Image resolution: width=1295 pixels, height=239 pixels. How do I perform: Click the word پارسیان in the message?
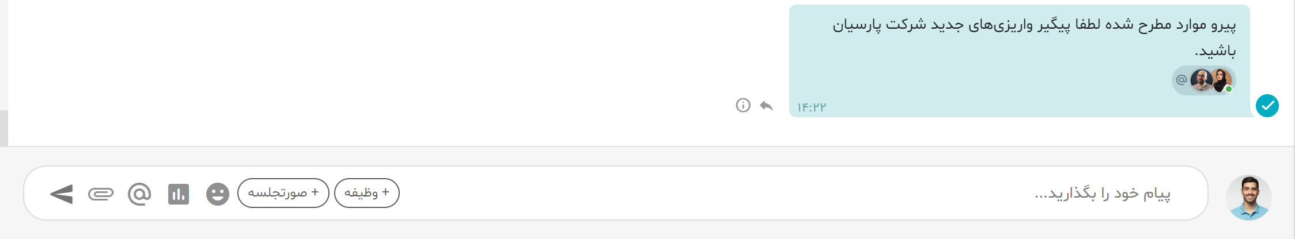click(857, 25)
